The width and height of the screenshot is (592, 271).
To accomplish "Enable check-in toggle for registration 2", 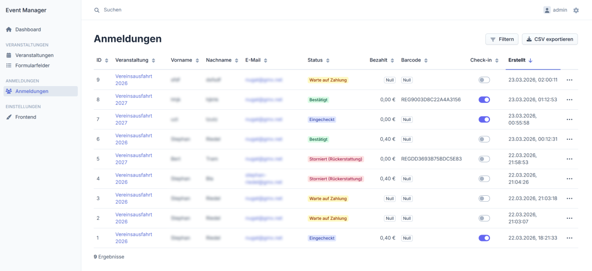I will 484,218.
